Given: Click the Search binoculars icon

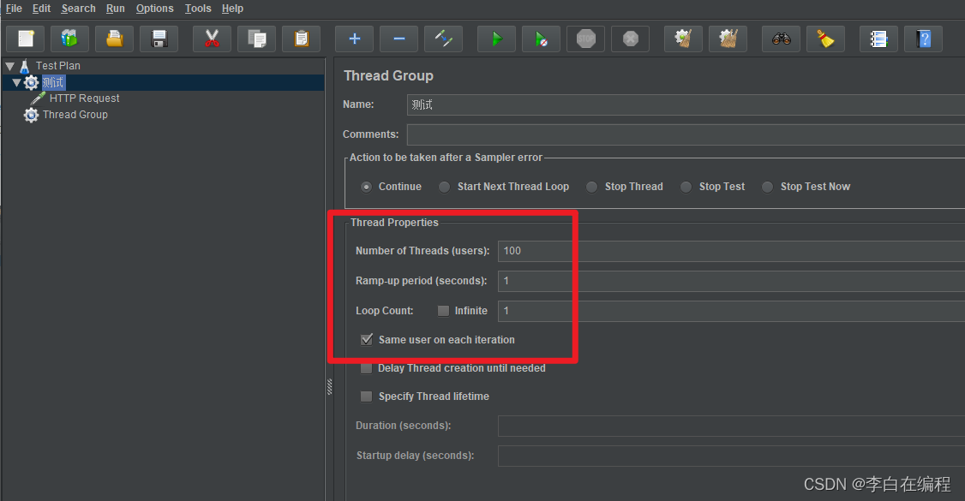Looking at the screenshot, I should (781, 39).
